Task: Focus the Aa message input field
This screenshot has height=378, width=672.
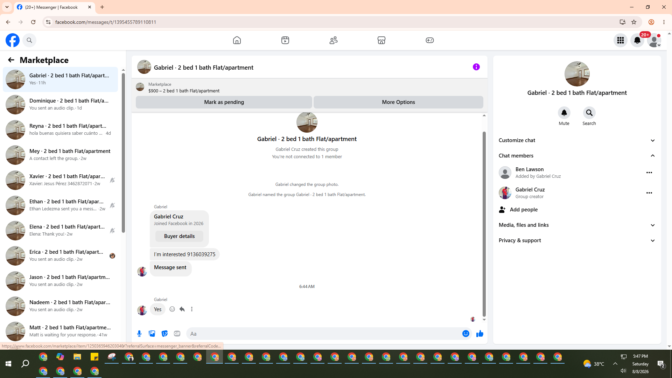Action: [324, 334]
